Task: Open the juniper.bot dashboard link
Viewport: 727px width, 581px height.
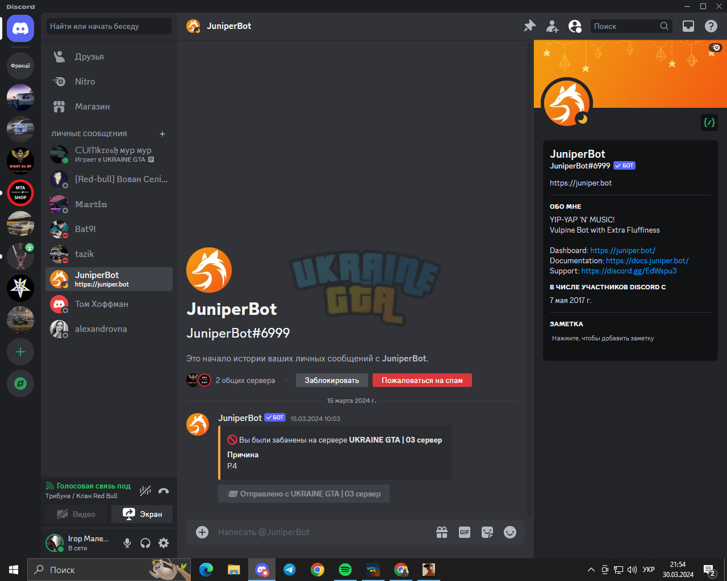Action: [x=622, y=250]
